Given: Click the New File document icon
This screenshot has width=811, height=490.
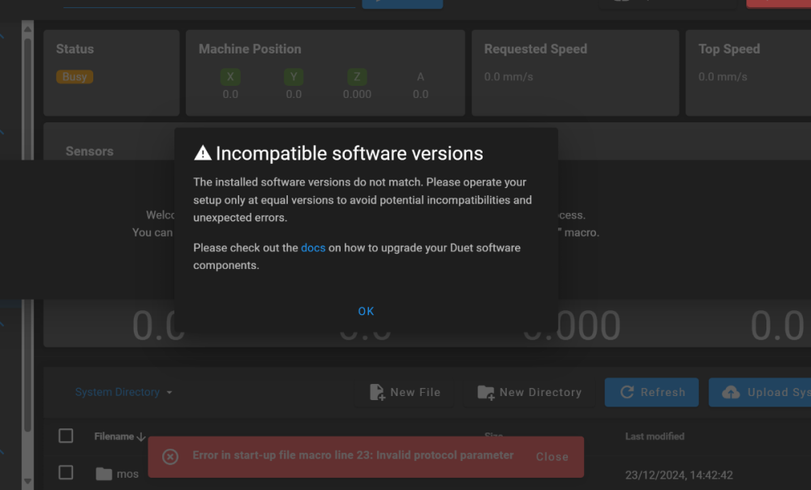Looking at the screenshot, I should tap(377, 393).
